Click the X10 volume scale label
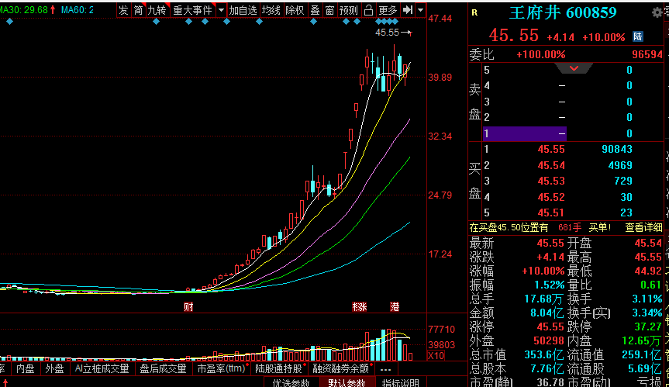669x387 pixels. tap(436, 356)
